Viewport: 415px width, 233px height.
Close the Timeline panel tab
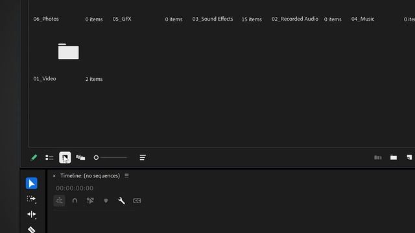pyautogui.click(x=54, y=176)
